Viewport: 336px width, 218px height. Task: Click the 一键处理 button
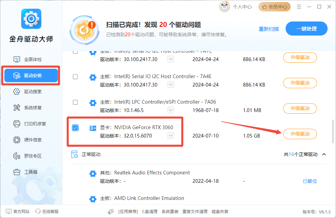tap(306, 29)
